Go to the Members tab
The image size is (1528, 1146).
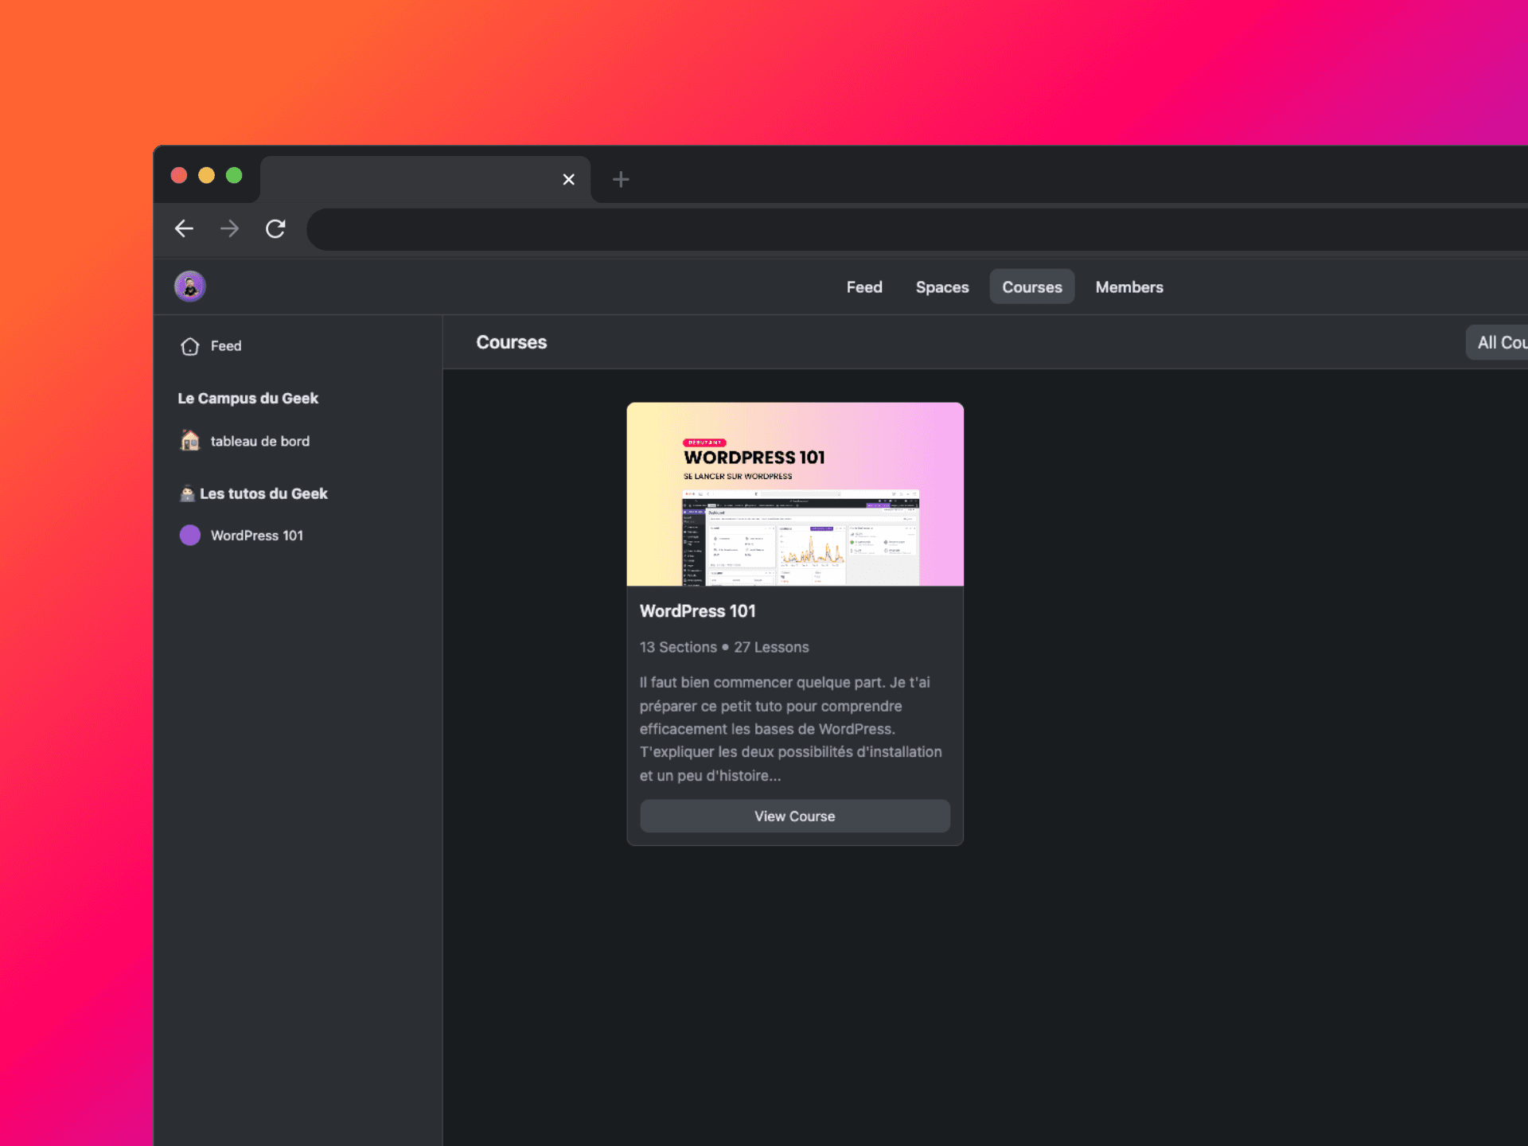1129,287
